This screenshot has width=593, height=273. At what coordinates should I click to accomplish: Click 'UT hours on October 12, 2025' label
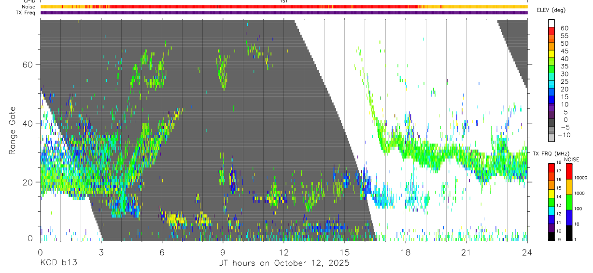coord(283,263)
